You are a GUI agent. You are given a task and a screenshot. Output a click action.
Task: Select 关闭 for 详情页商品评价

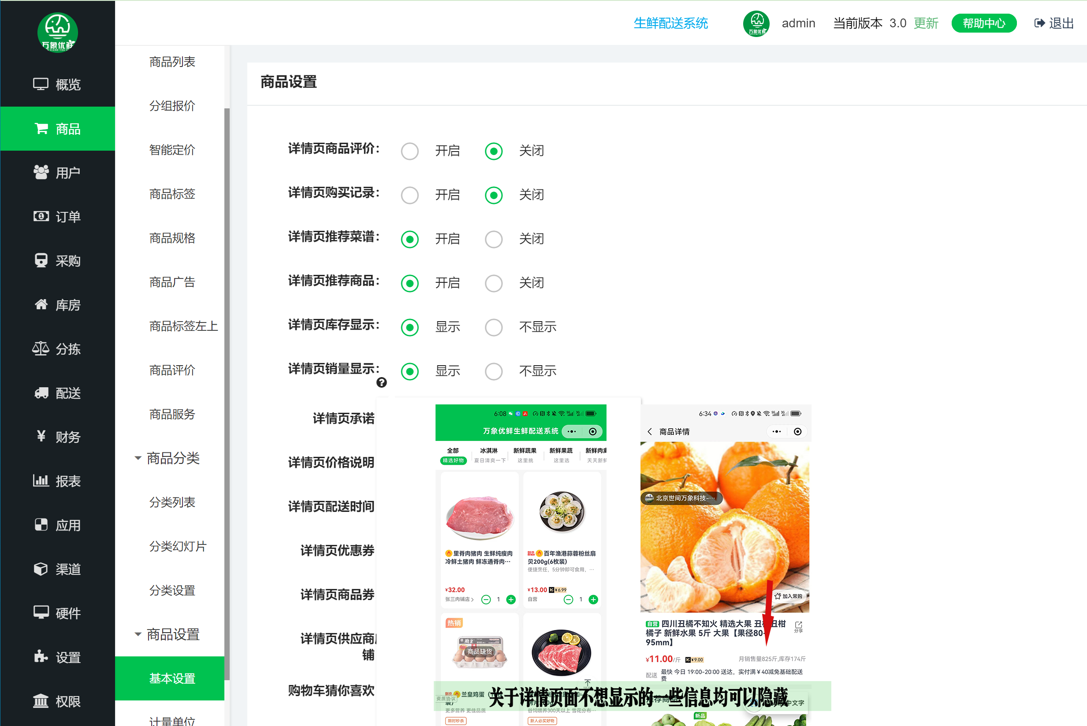point(494,151)
